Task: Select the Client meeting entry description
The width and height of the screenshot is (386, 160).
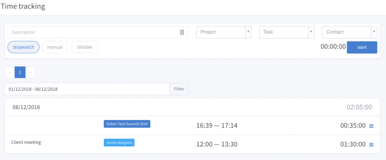Action: (26, 142)
